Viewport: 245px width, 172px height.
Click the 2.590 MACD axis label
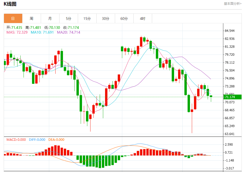(x=229, y=144)
